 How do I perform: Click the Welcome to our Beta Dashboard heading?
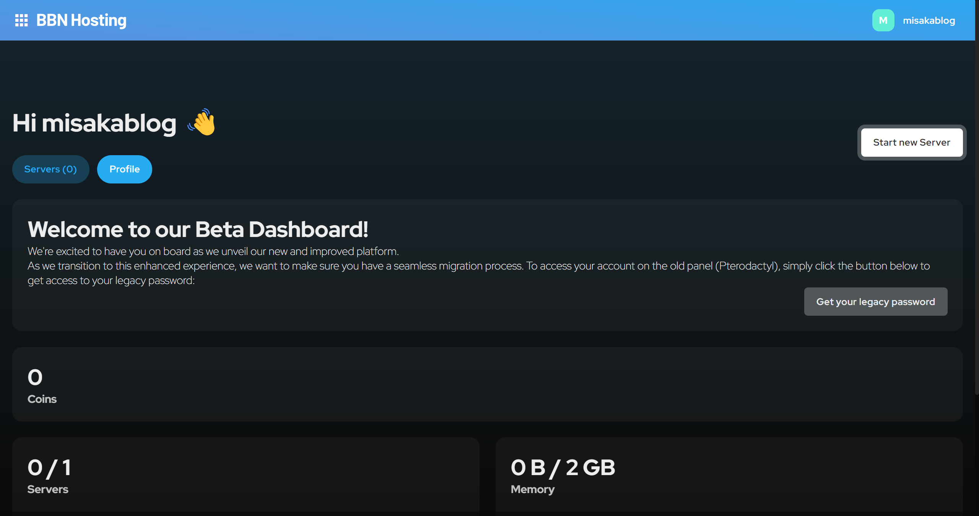198,230
